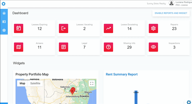
Task: Click Luciana Rodriguez account name
Action: point(184,2)
